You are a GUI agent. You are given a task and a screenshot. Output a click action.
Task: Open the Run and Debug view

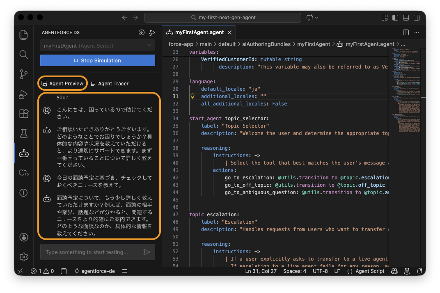(23, 94)
